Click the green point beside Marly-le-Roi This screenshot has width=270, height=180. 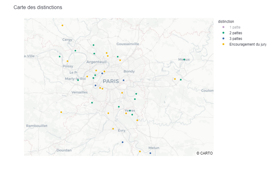click(78, 80)
